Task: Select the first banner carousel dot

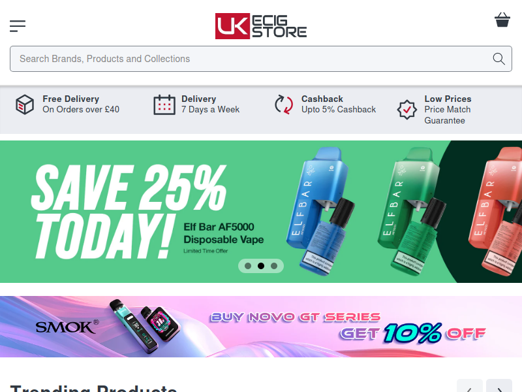Action: (x=248, y=266)
